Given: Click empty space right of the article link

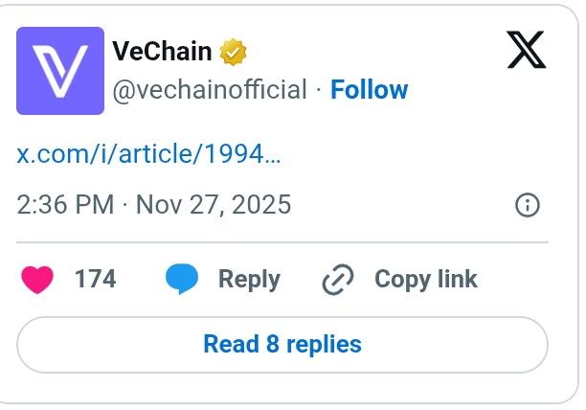Looking at the screenshot, I should coord(412,153).
